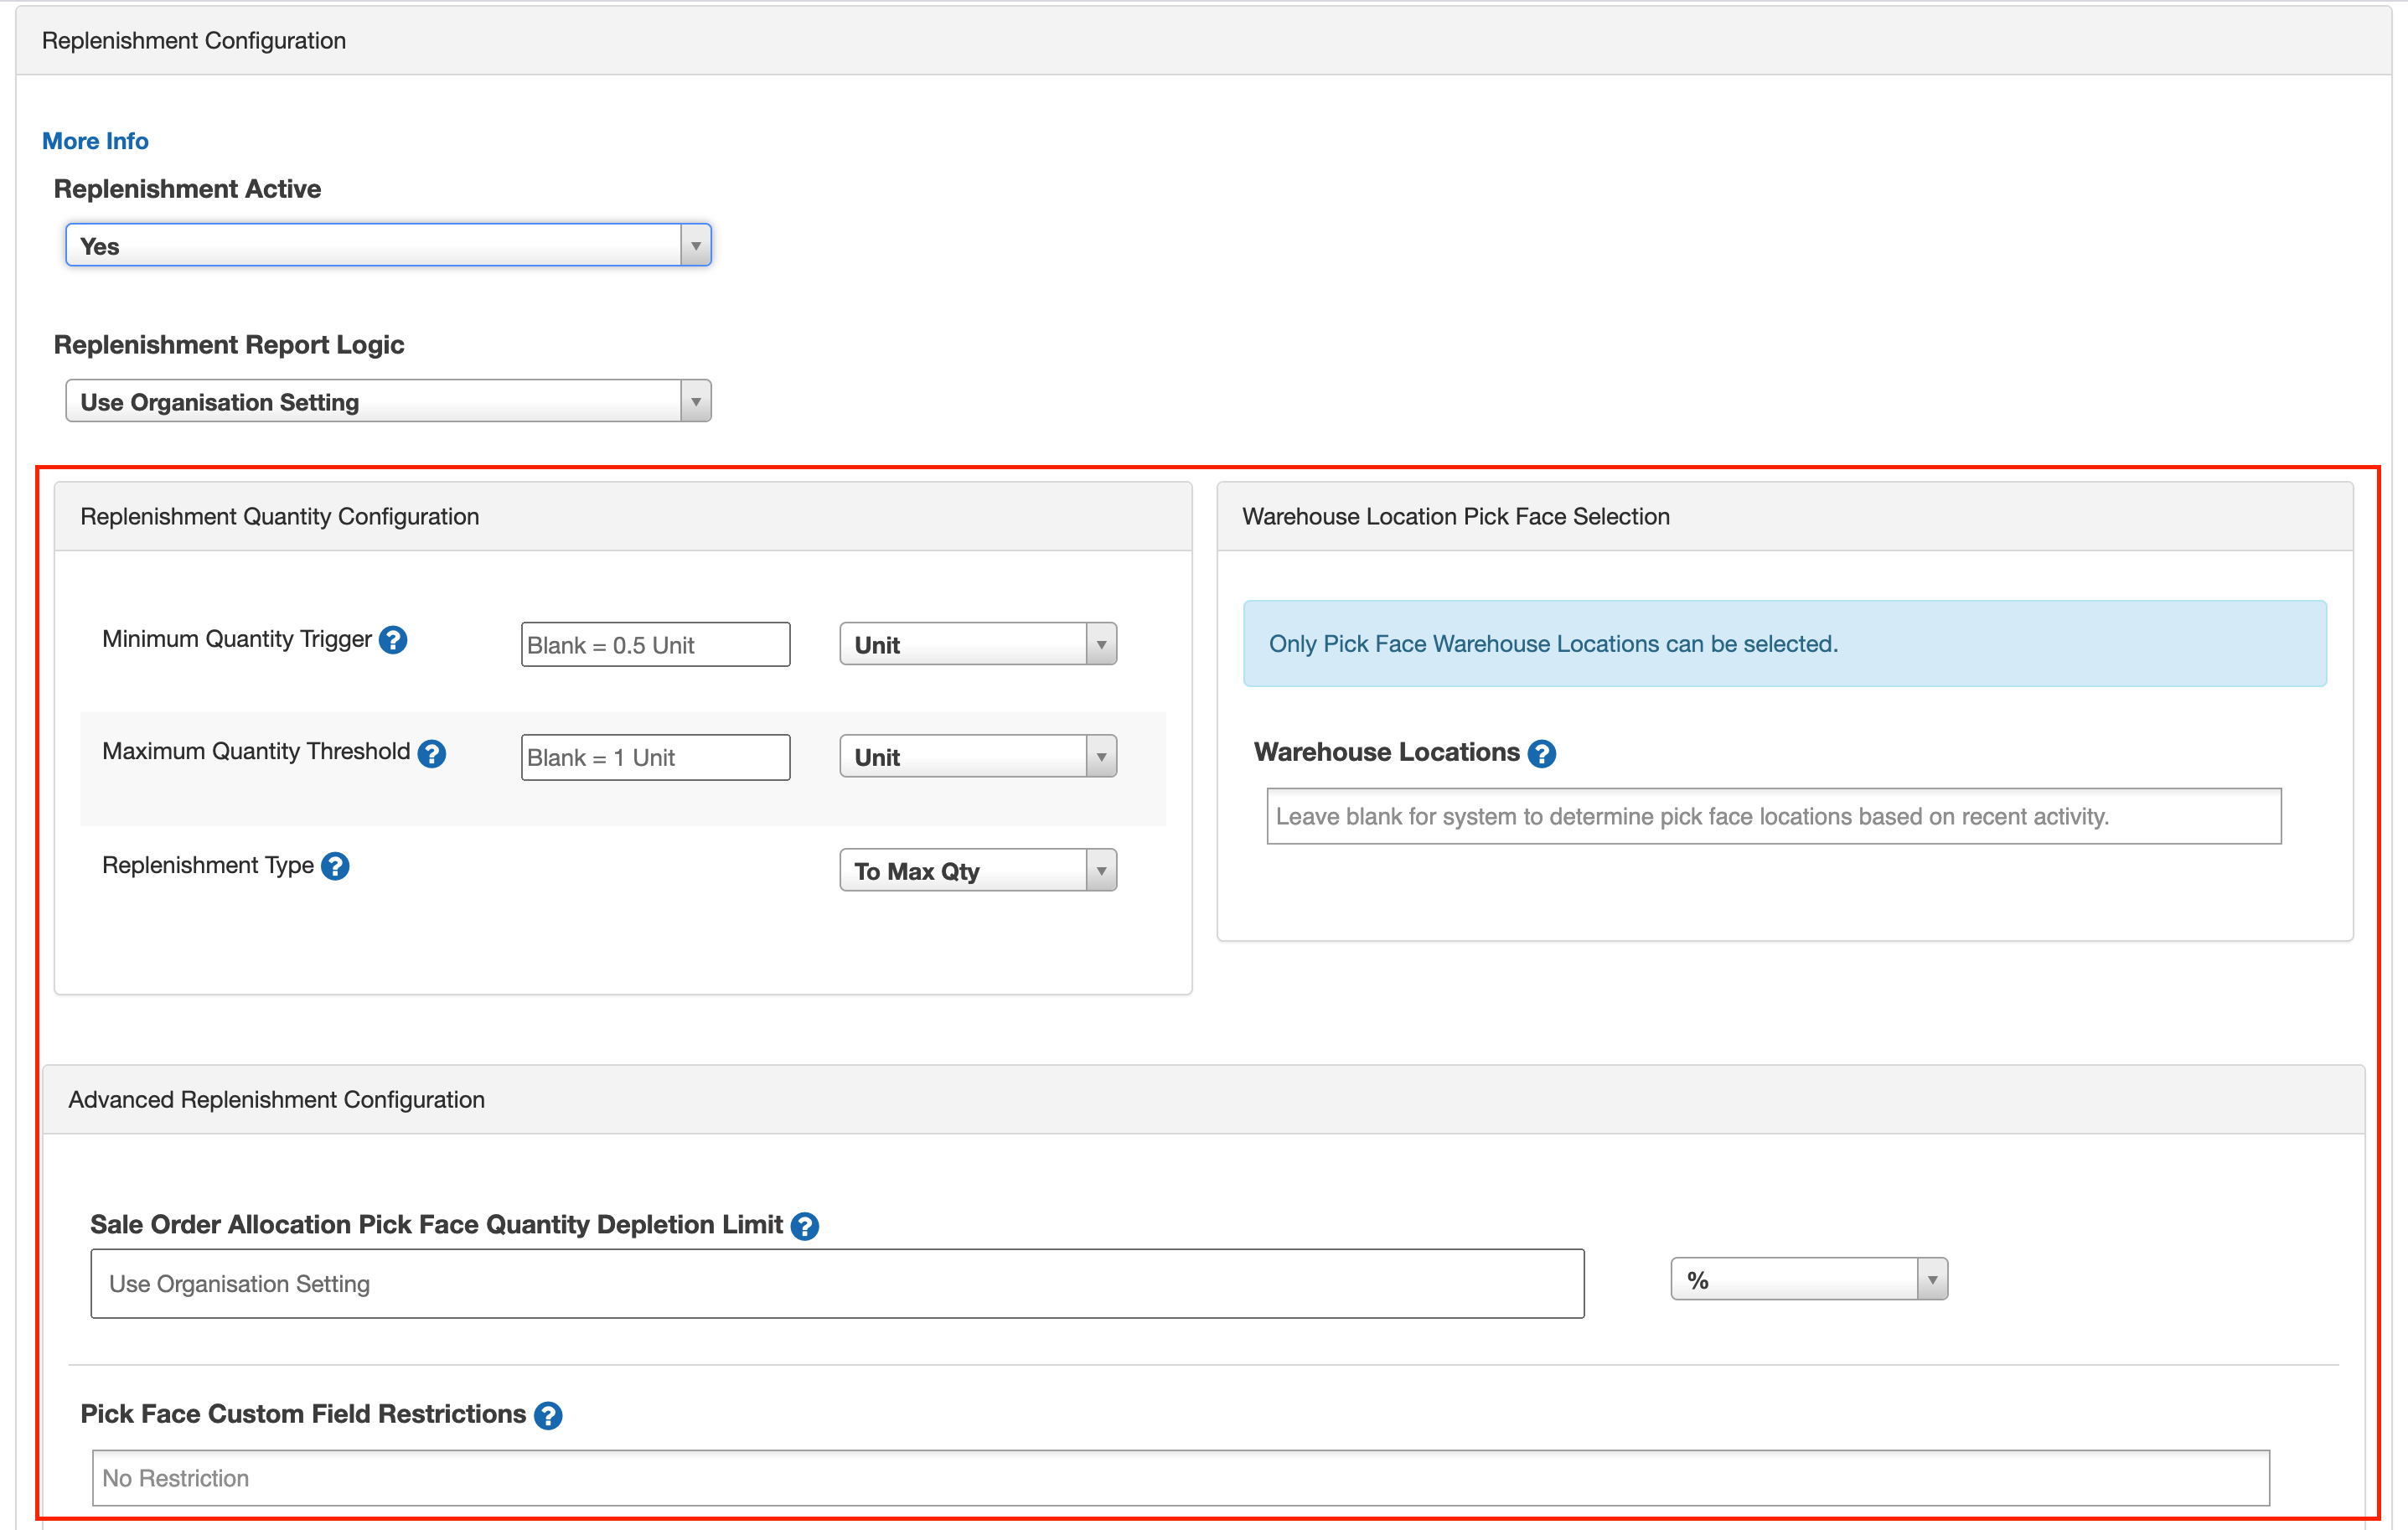Image resolution: width=2408 pixels, height=1530 pixels.
Task: View the Warehouse Locations help icon
Action: click(1540, 753)
